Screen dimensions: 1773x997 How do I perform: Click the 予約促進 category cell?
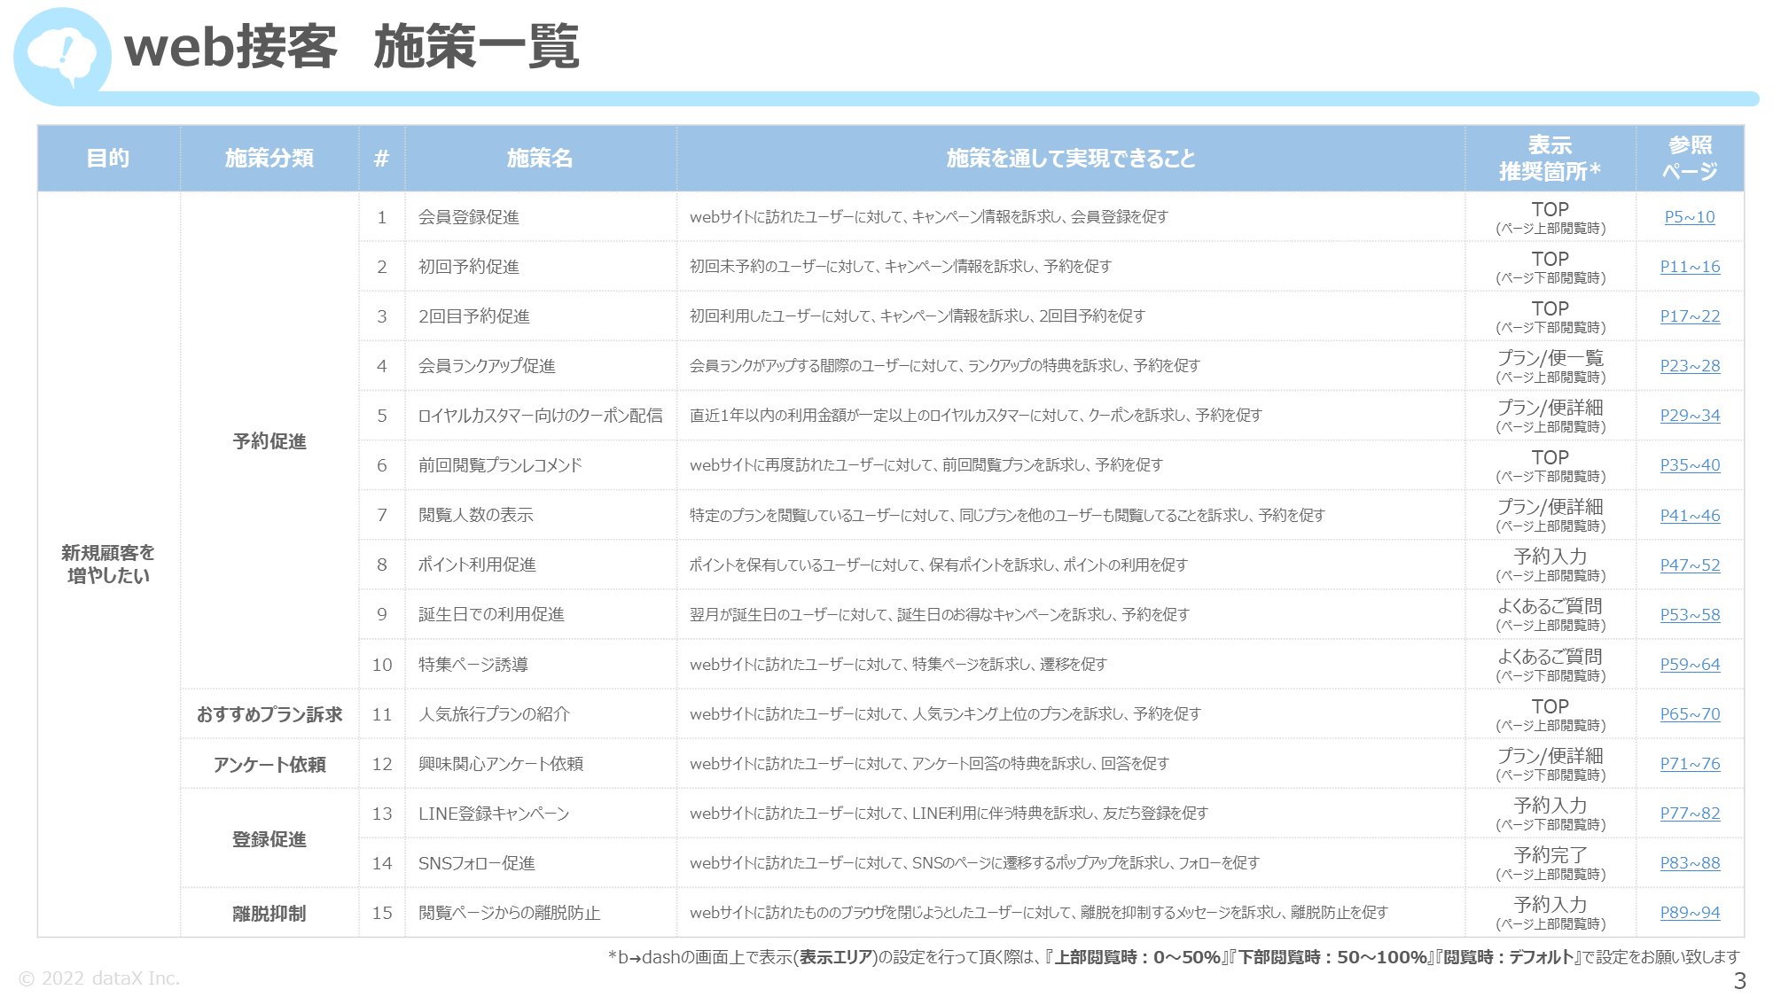(x=269, y=441)
